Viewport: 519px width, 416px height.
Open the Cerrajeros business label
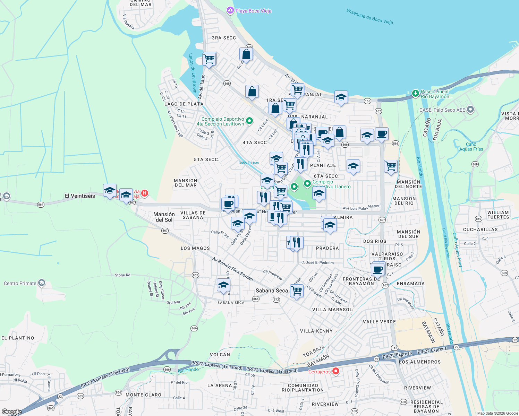point(320,372)
